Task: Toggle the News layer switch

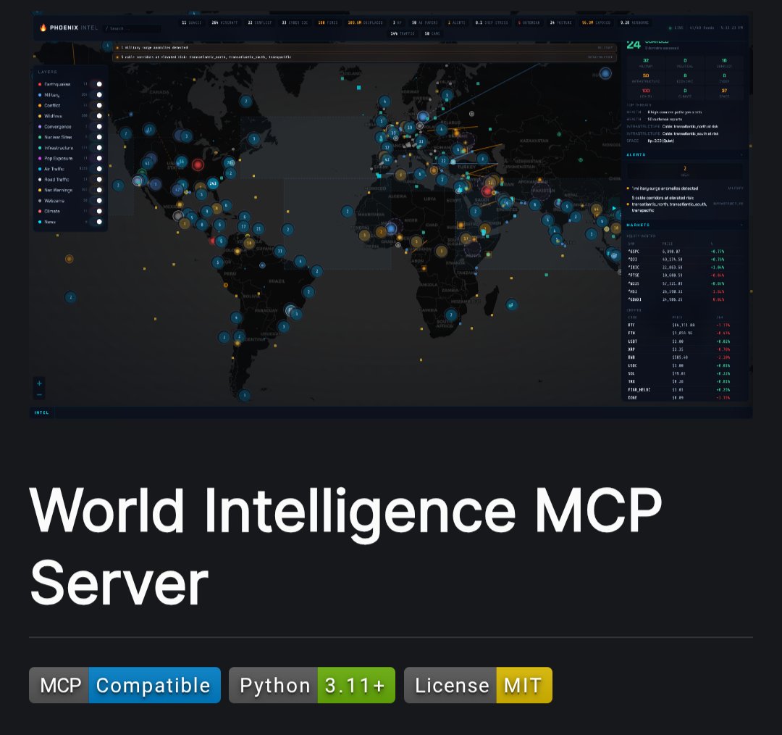Action: coord(97,222)
